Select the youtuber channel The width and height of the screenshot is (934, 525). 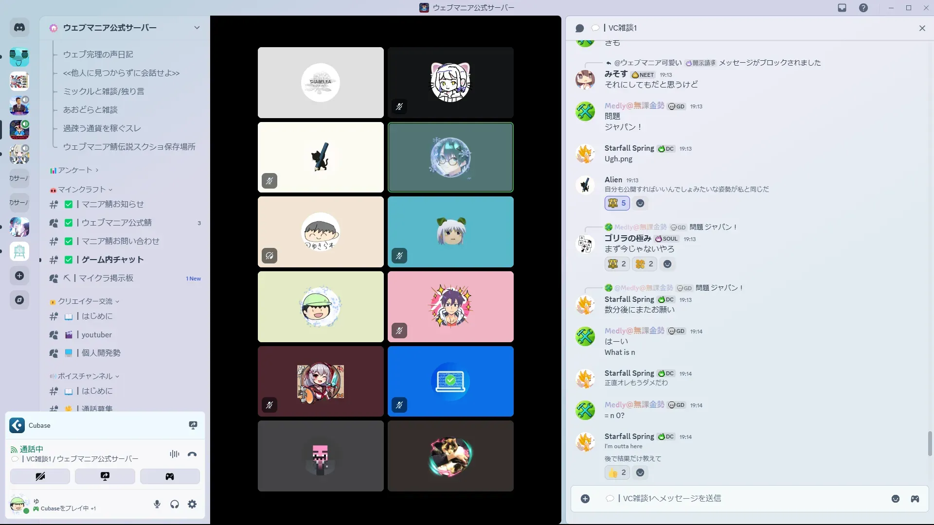coord(96,334)
